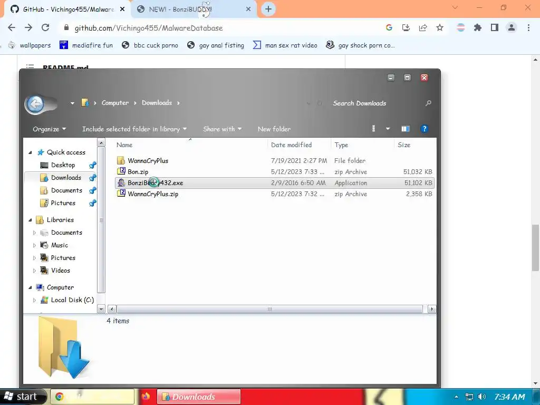Open the Chrome profile avatar
The image size is (540, 405).
coord(512,27)
